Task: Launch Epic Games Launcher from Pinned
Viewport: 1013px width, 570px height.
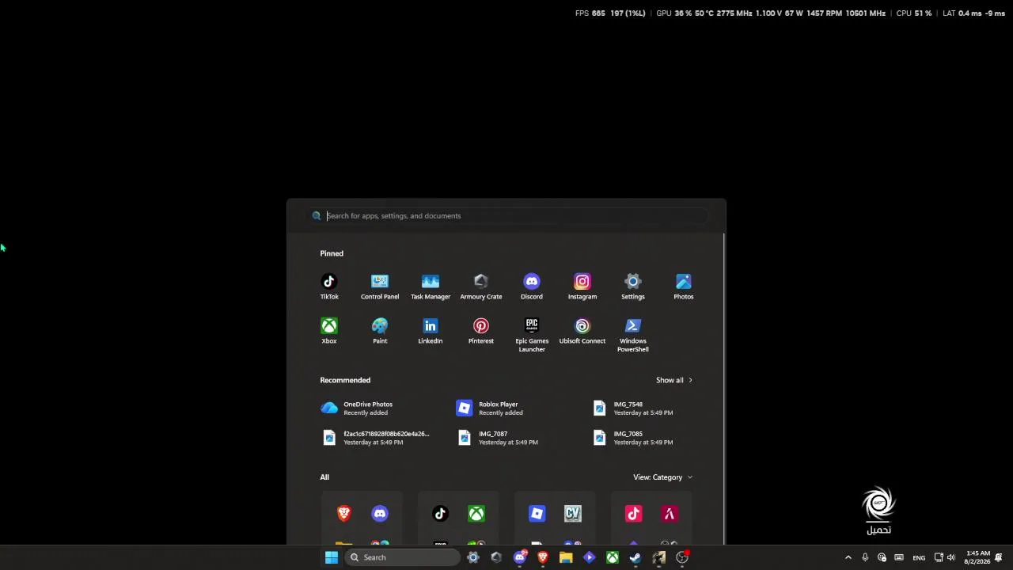Action: [x=532, y=335]
